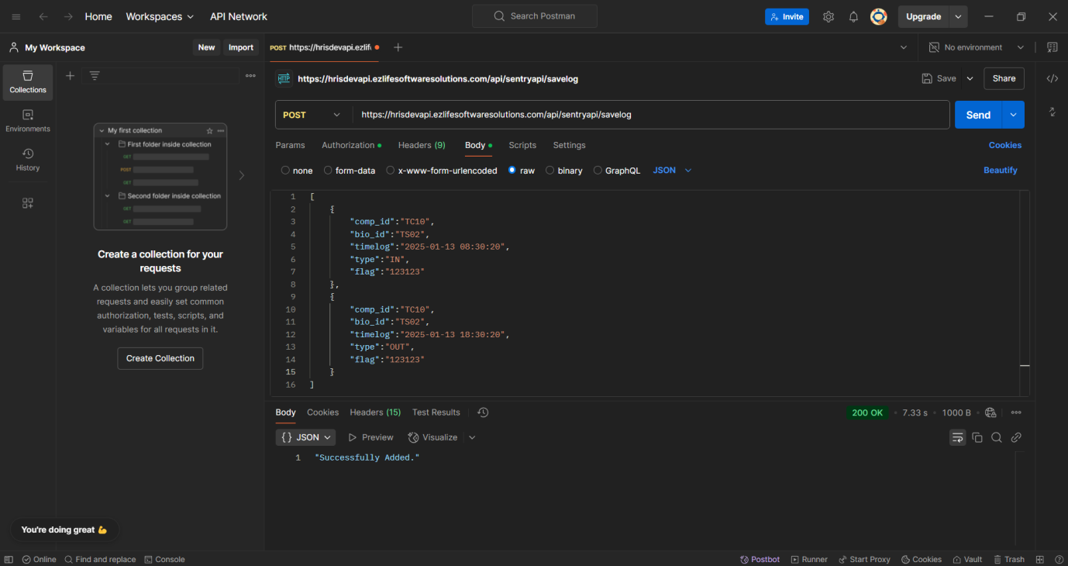The width and height of the screenshot is (1068, 566).
Task: Open the code snippet icon
Action: pos(1052,78)
